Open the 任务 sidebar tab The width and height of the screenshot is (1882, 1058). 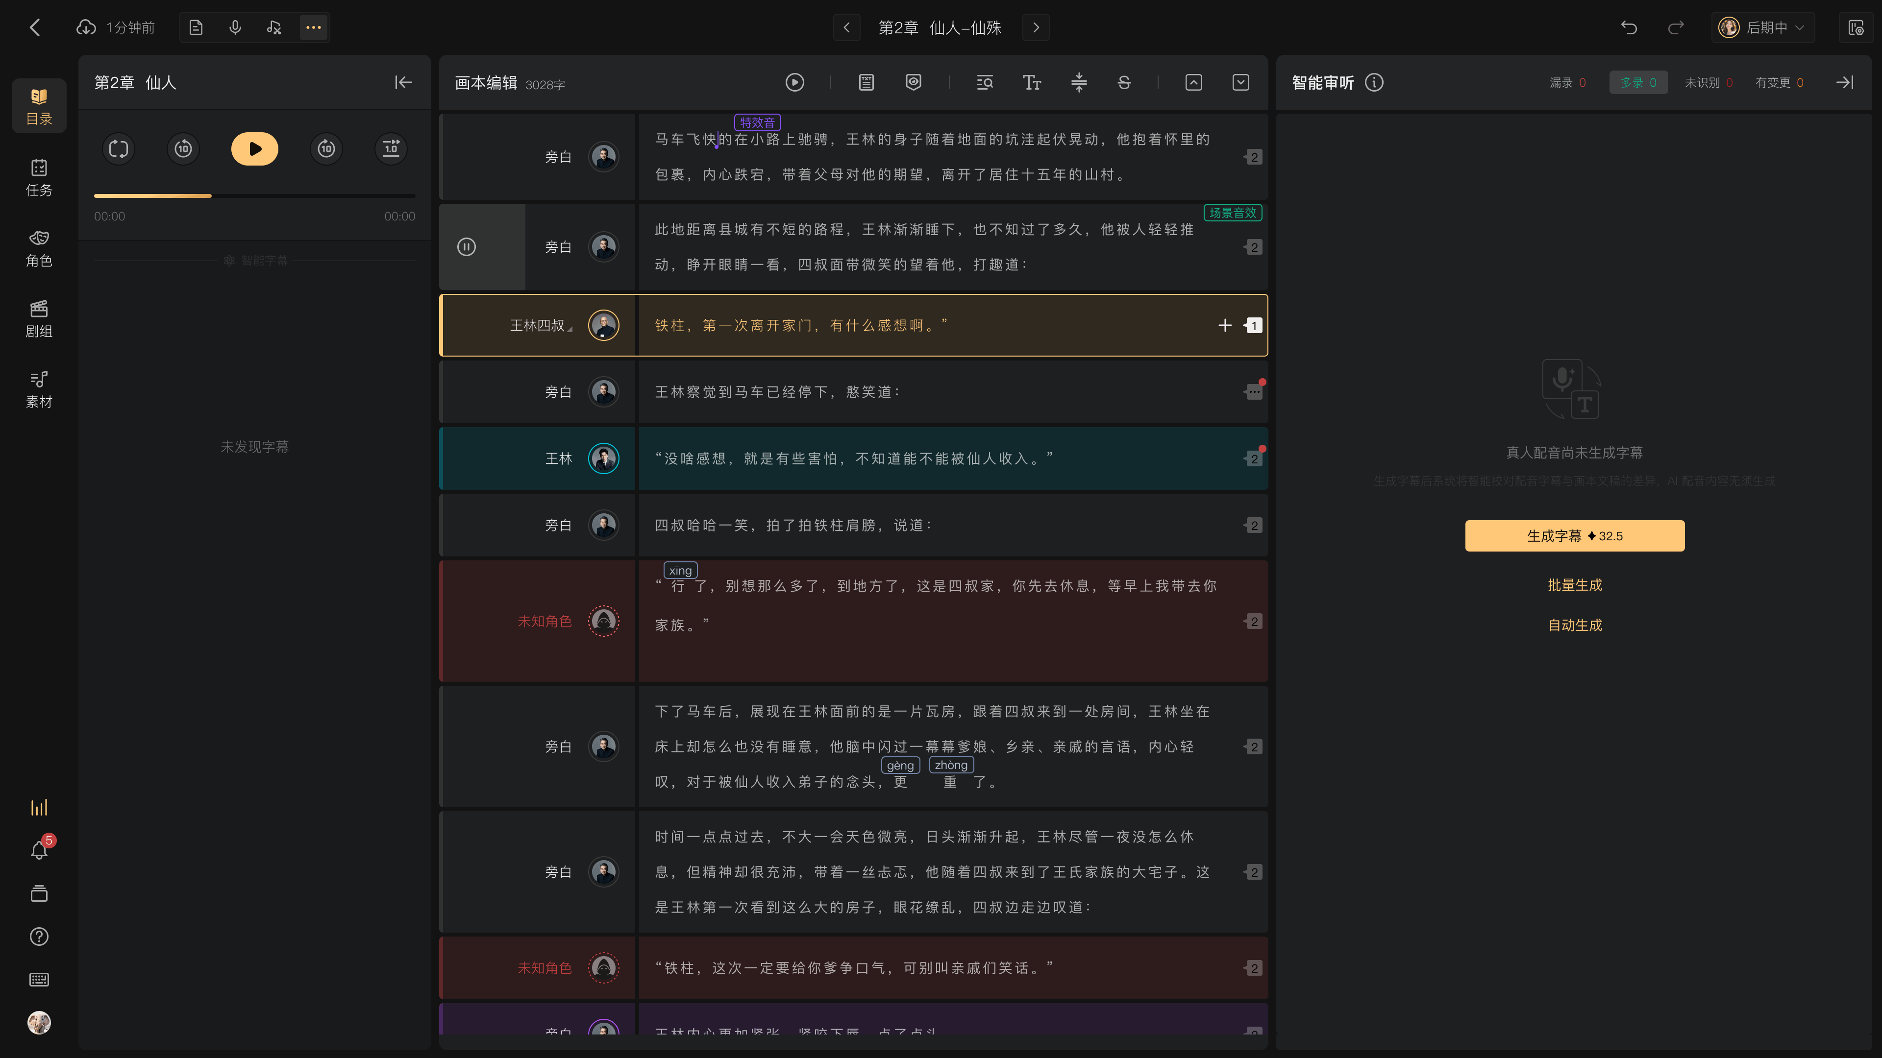[x=39, y=177]
